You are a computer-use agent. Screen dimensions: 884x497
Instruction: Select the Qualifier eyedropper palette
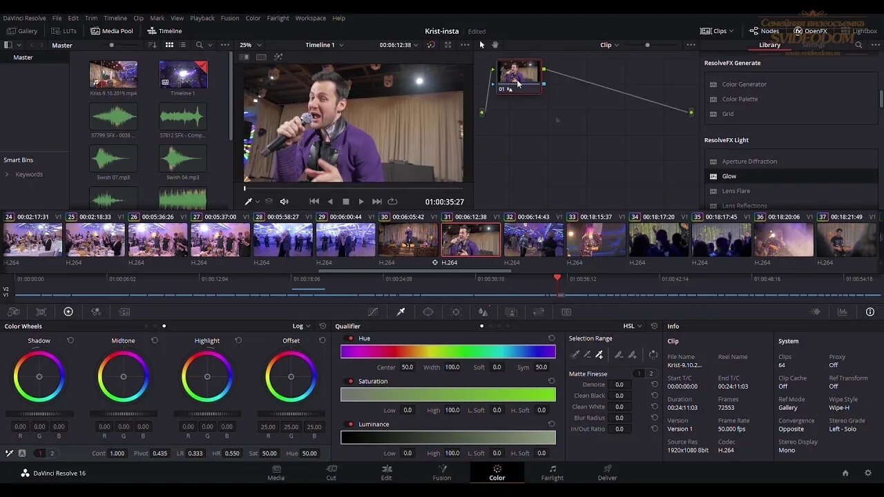point(401,312)
